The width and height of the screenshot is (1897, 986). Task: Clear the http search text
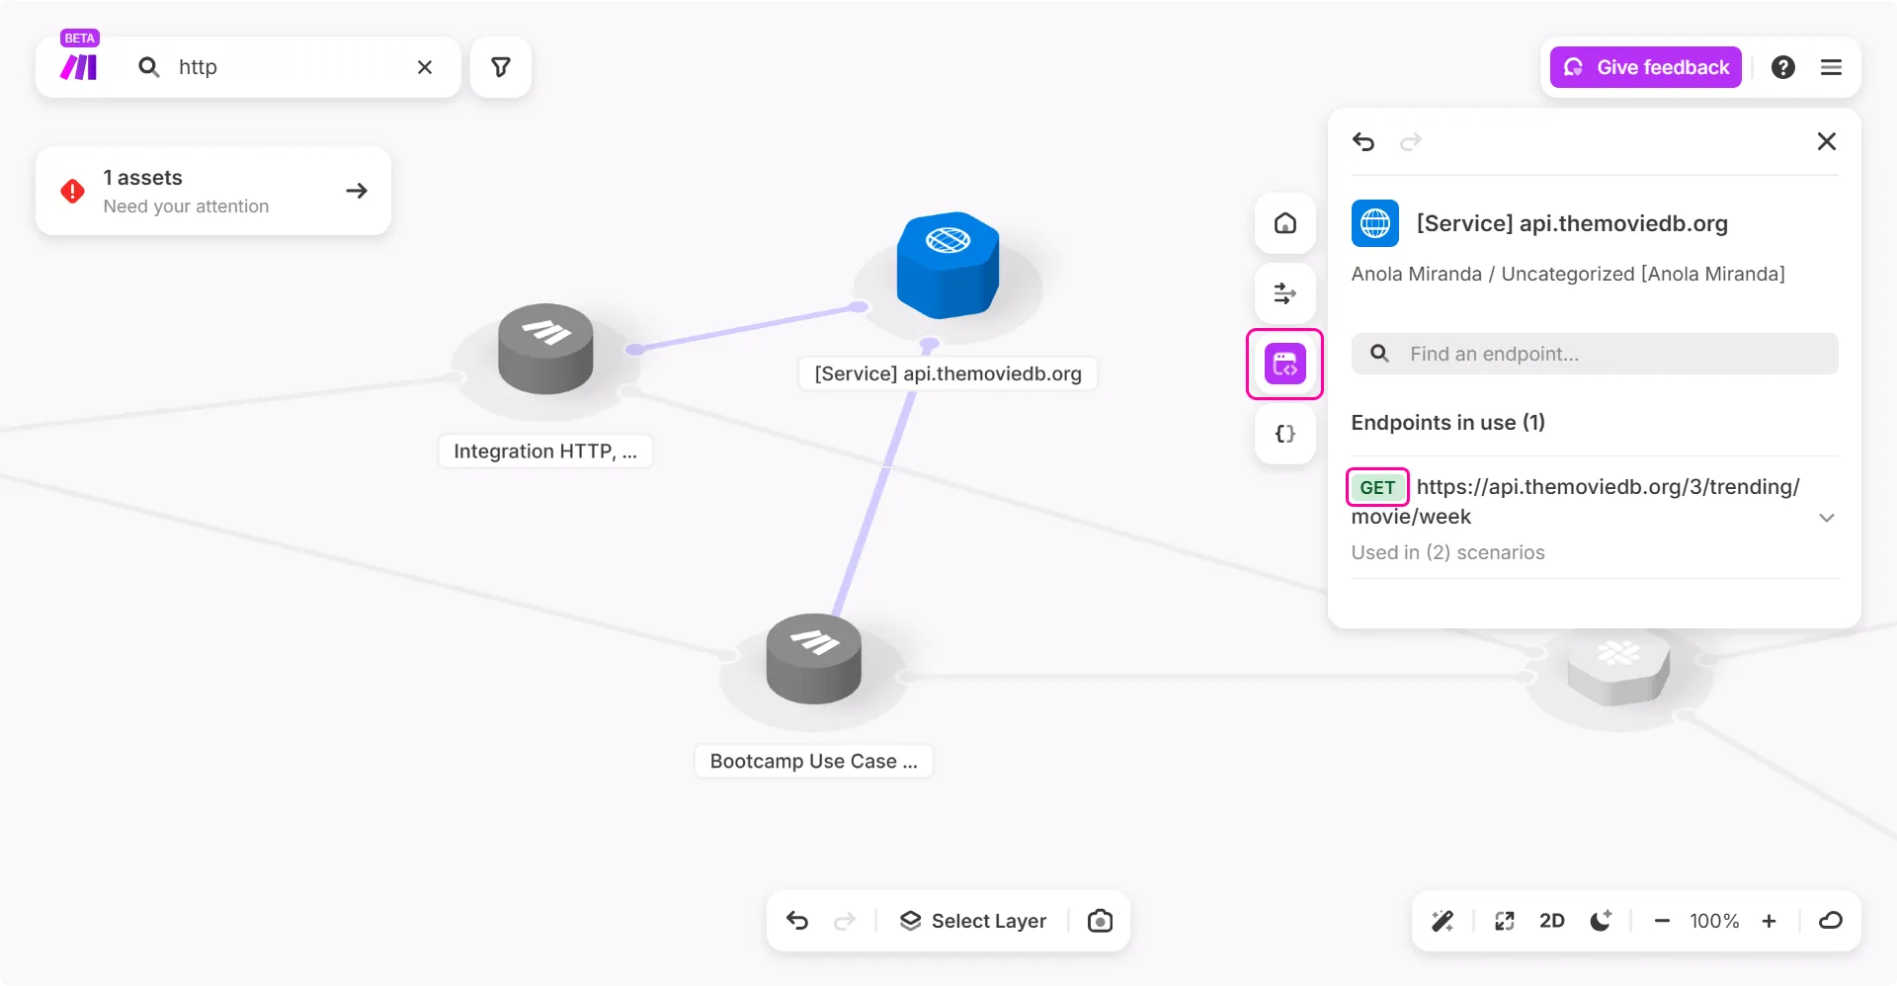(x=425, y=67)
